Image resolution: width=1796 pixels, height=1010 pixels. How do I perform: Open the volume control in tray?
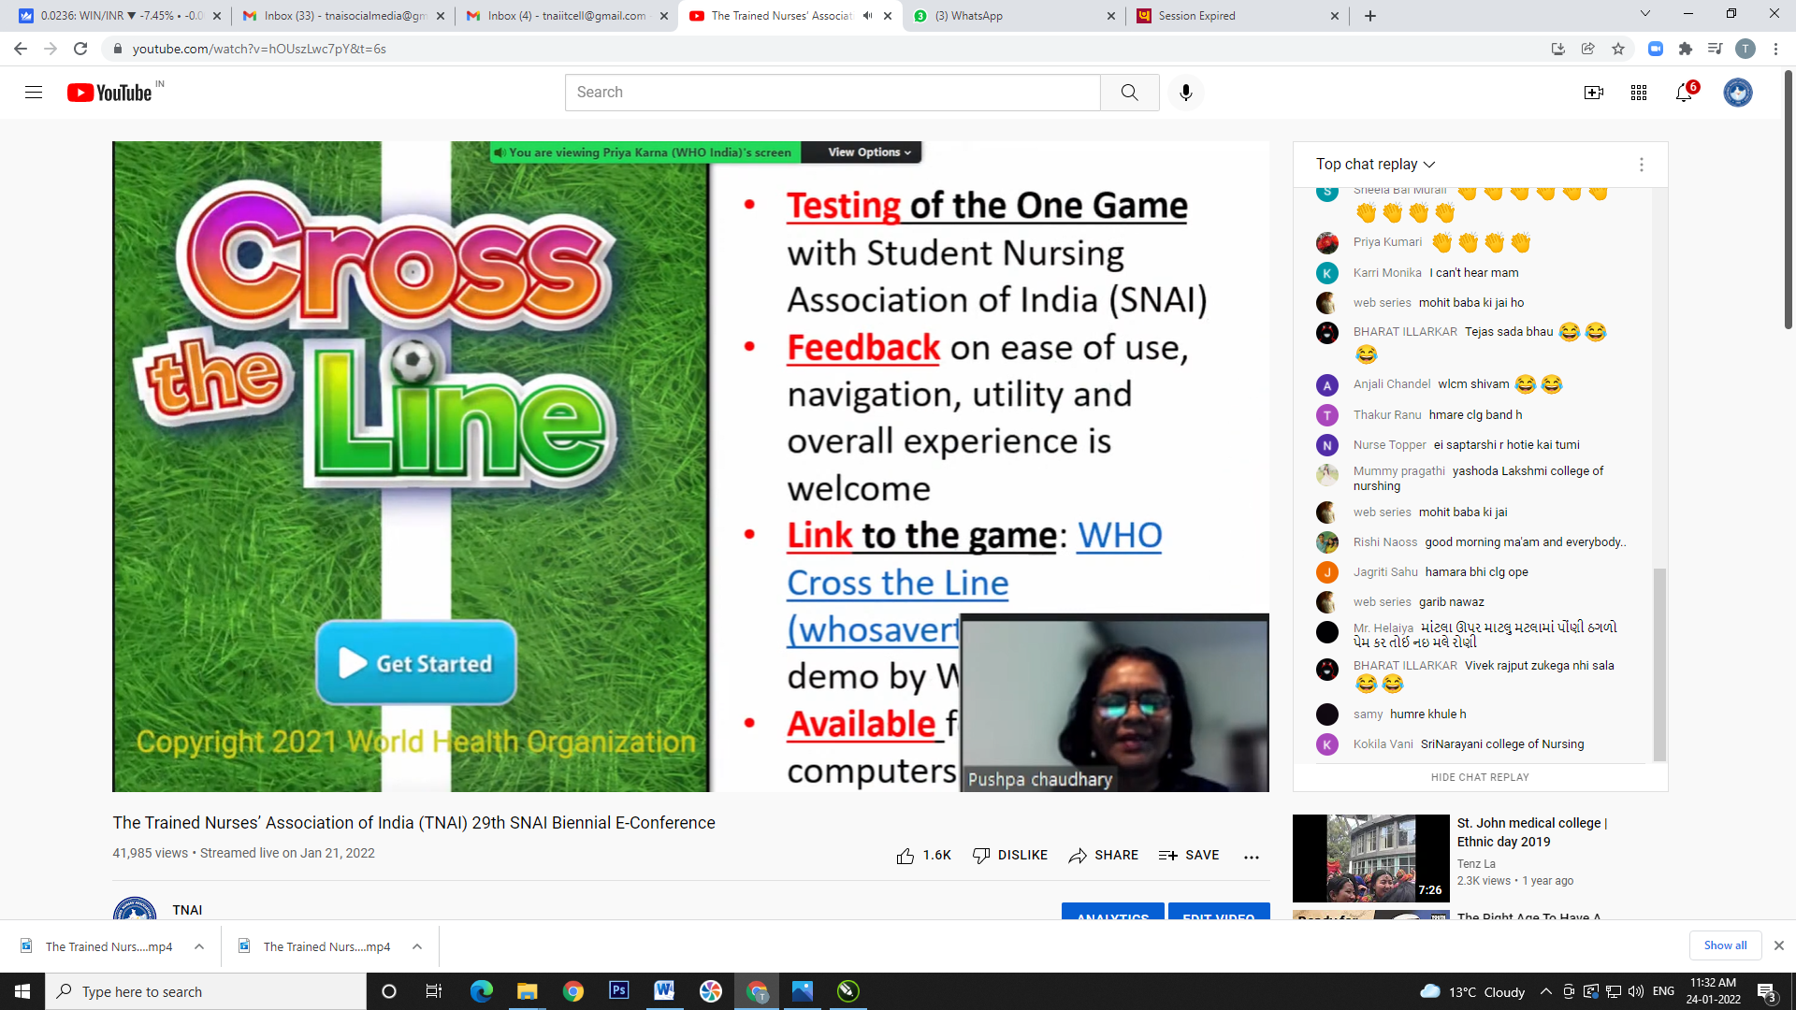click(1635, 991)
